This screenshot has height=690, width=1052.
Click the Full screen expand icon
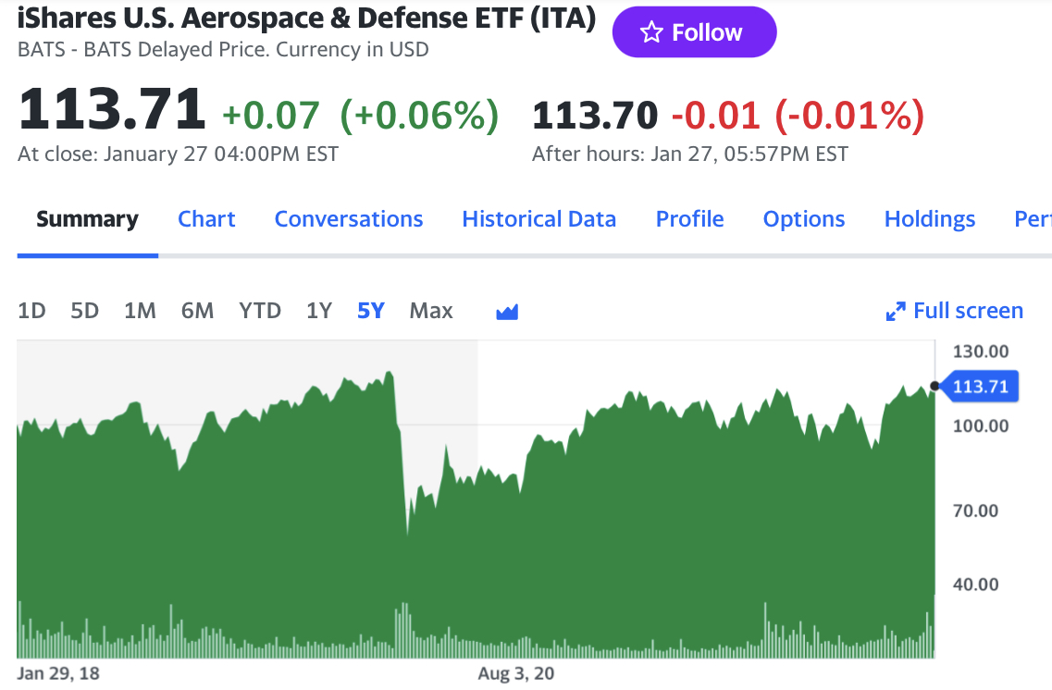pyautogui.click(x=895, y=312)
